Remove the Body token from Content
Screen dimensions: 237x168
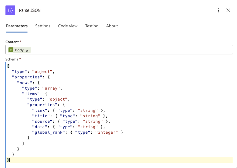click(27, 51)
